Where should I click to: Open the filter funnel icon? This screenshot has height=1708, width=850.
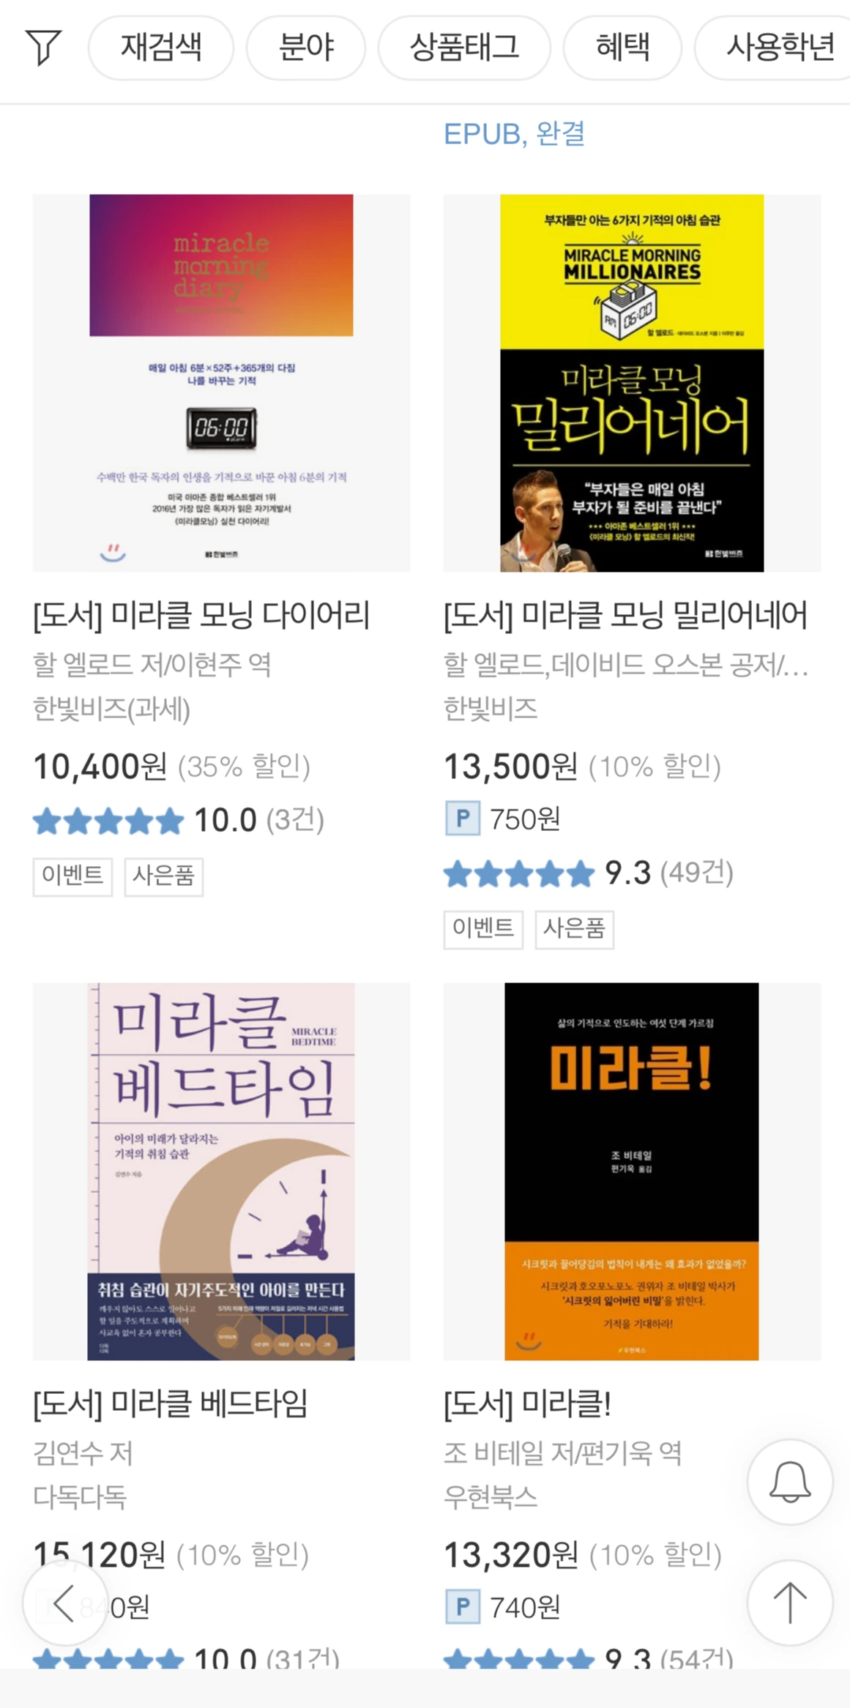43,48
